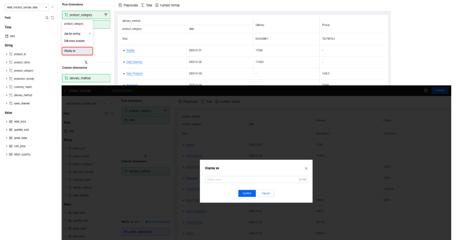Click numeric format icon in dimmed lower toolbar

217,102
